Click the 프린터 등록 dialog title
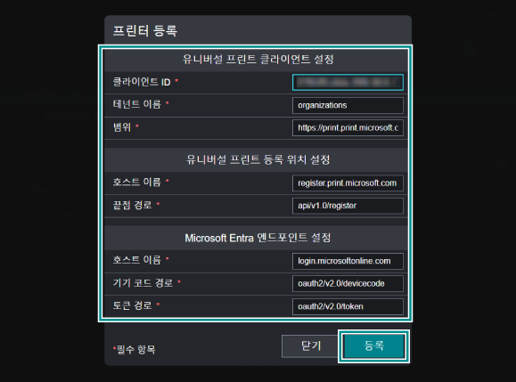The width and height of the screenshot is (516, 382). (x=145, y=31)
